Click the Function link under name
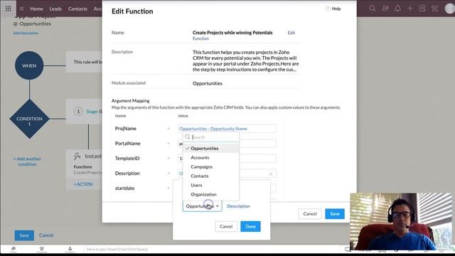 point(200,38)
